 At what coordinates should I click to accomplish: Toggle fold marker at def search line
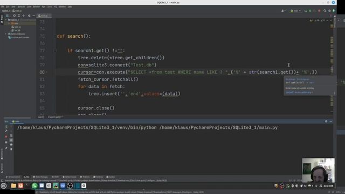[55, 36]
